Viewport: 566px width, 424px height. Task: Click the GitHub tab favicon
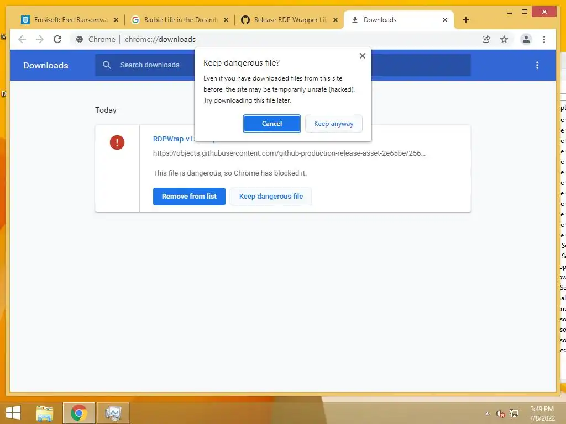[245, 20]
